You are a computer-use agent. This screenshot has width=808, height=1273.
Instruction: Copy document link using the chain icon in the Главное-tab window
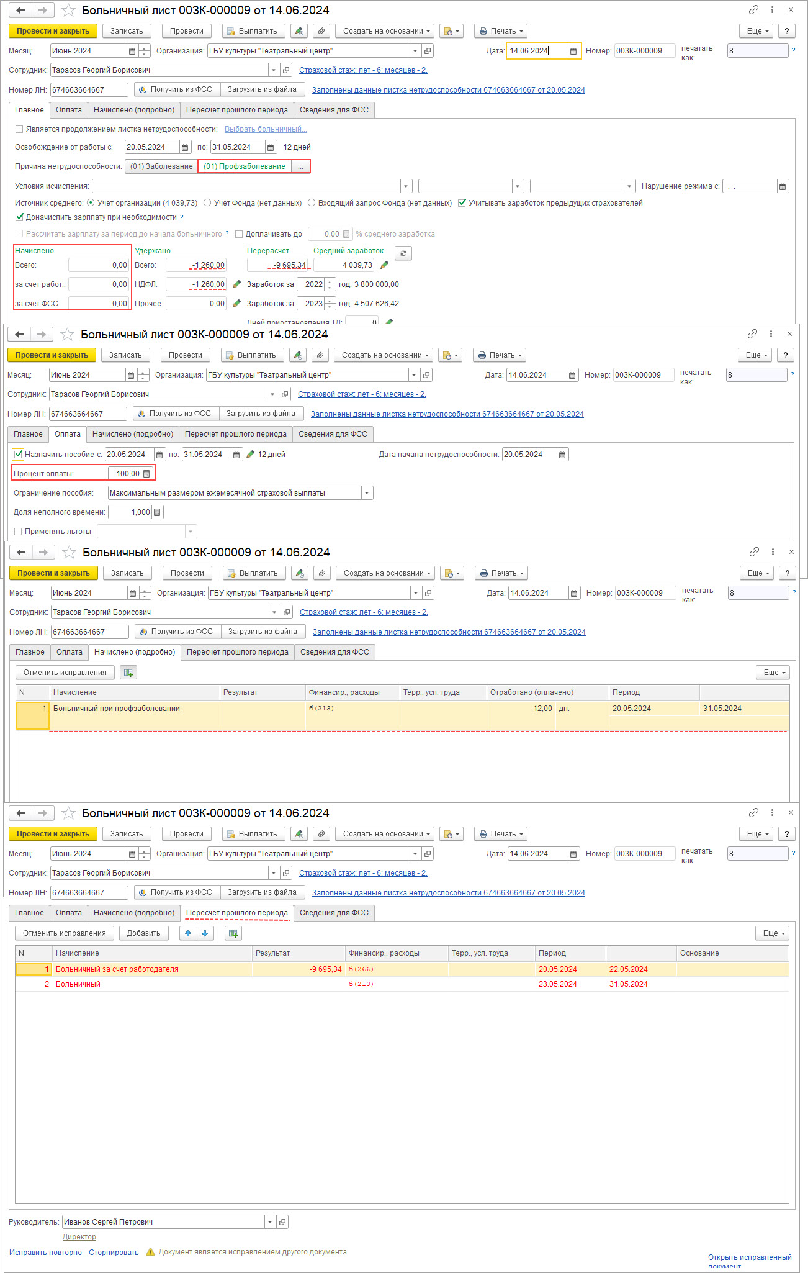pyautogui.click(x=753, y=10)
